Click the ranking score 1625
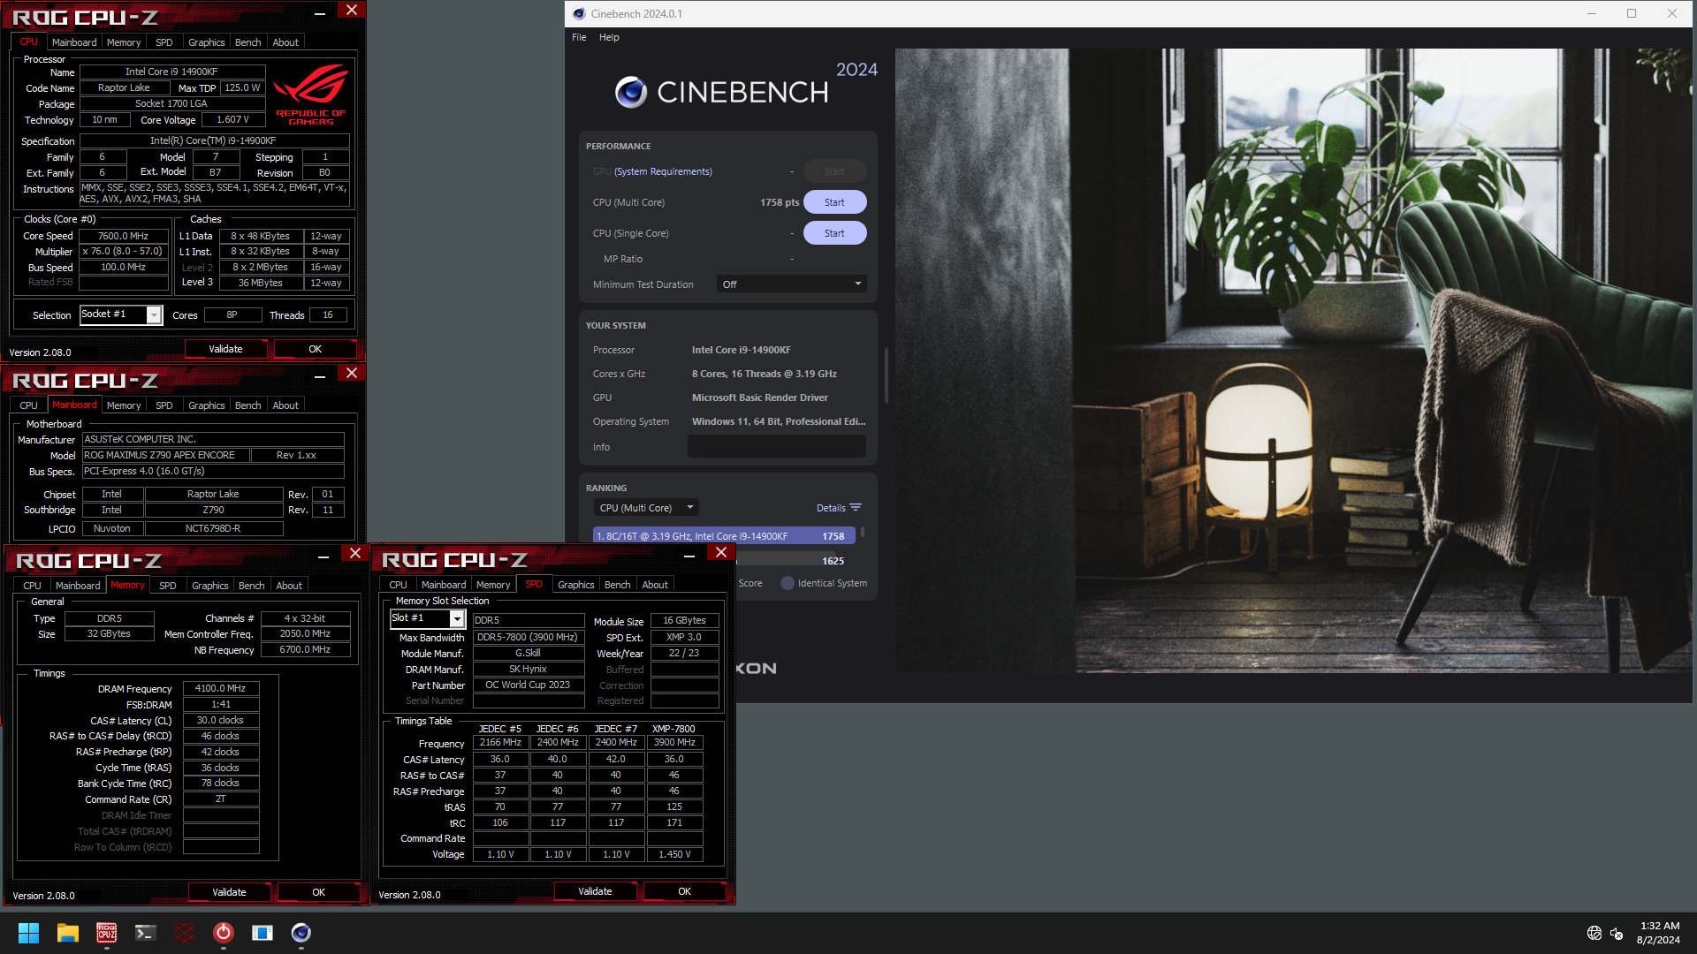 coord(833,561)
